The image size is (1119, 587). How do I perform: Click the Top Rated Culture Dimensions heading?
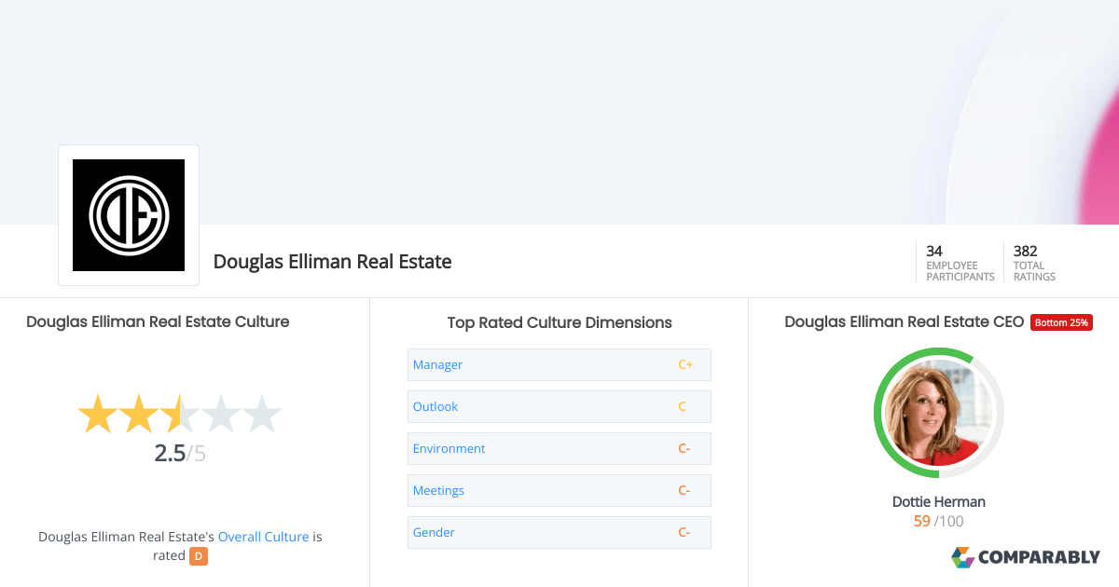click(x=559, y=322)
